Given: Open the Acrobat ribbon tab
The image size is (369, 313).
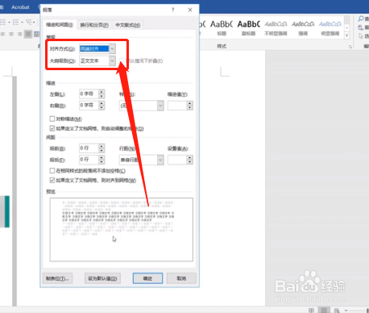Looking at the screenshot, I should [x=20, y=7].
